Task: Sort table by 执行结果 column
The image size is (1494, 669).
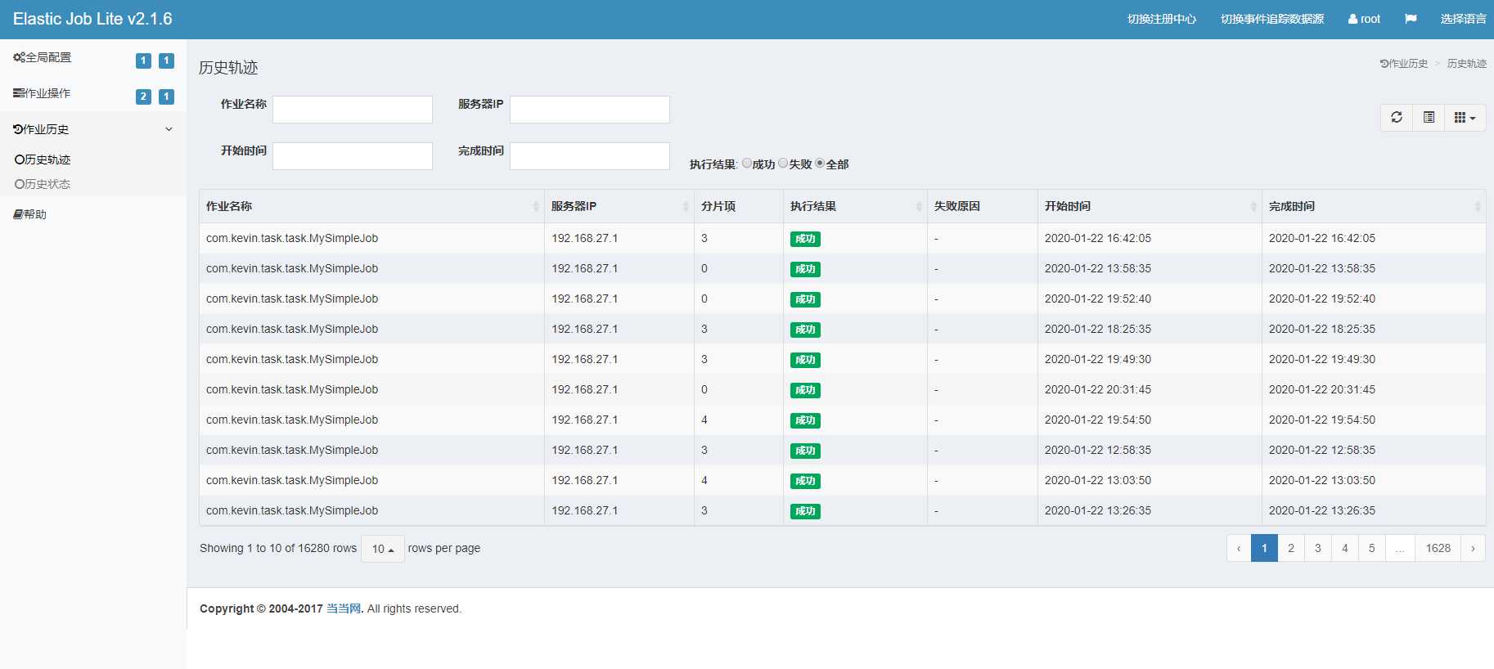Action: point(855,206)
